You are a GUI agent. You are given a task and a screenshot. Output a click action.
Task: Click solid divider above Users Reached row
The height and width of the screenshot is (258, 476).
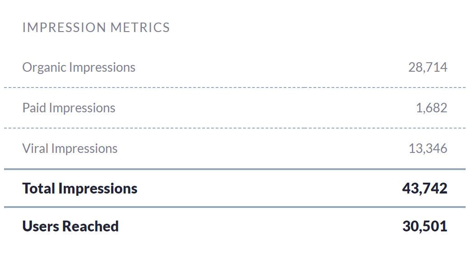click(234, 207)
